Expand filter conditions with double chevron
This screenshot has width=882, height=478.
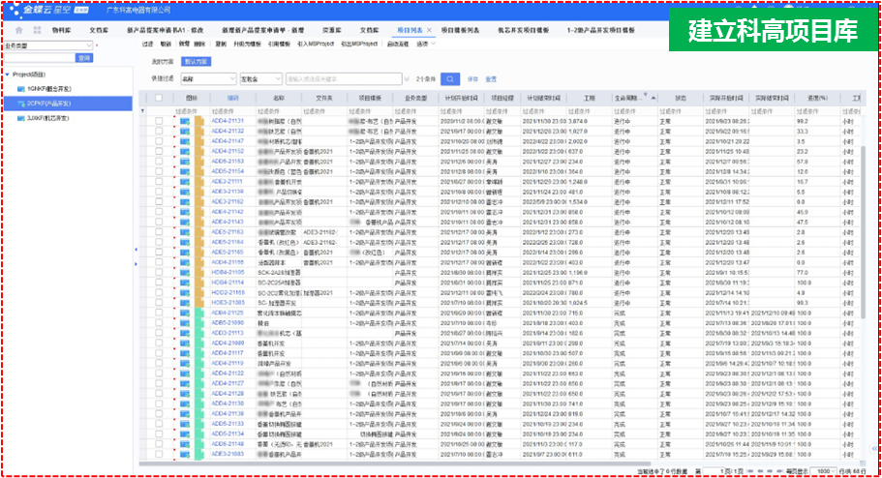click(407, 79)
